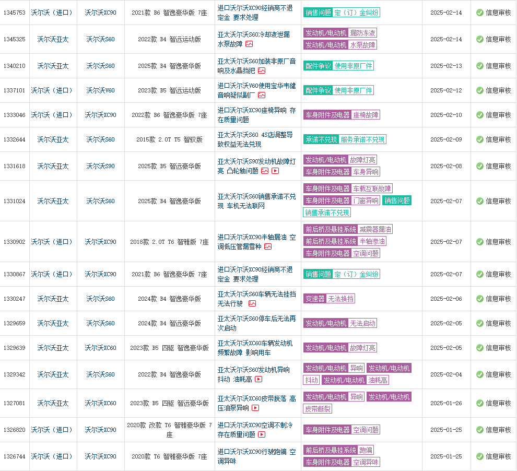Play video icon on XC90空调不制冷 complaint

point(262,434)
